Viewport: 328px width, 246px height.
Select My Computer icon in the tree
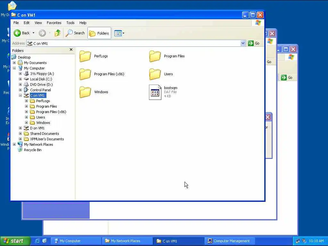click(20, 68)
